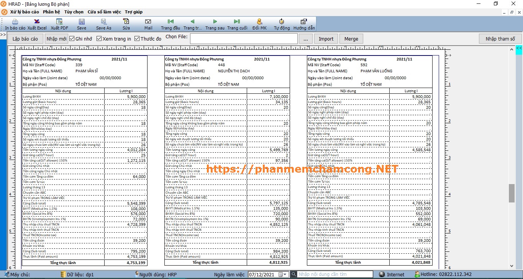Image resolution: width=523 pixels, height=279 pixels.
Task: Collapse right panel using << arrow
Action: (x=519, y=48)
